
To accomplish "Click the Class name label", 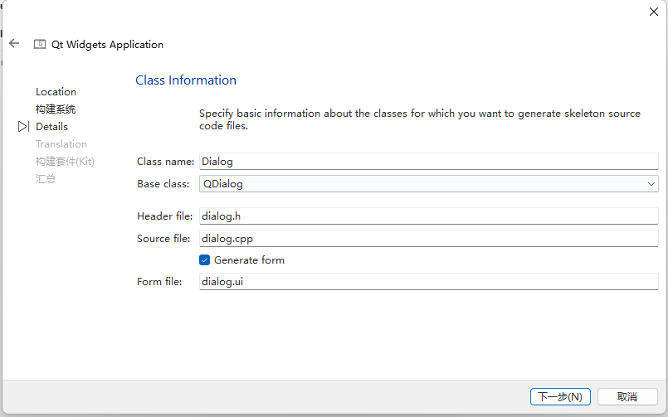I will pyautogui.click(x=165, y=162).
